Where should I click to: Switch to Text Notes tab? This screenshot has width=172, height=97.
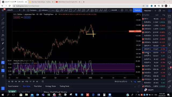click(27, 86)
